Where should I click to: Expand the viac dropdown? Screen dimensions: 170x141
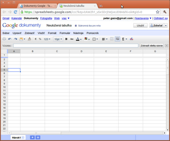click(66, 18)
